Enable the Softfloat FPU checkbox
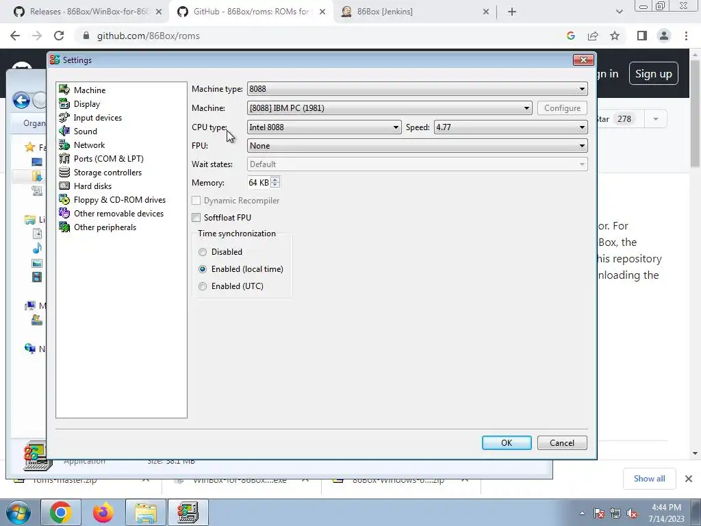 click(196, 218)
